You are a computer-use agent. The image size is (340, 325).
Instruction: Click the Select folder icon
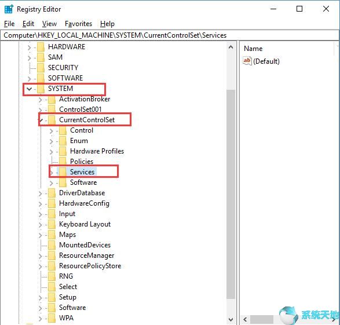pos(52,286)
